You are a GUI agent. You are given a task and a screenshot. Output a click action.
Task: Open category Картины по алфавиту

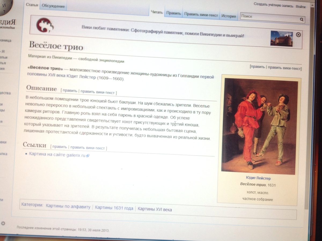[68, 207]
